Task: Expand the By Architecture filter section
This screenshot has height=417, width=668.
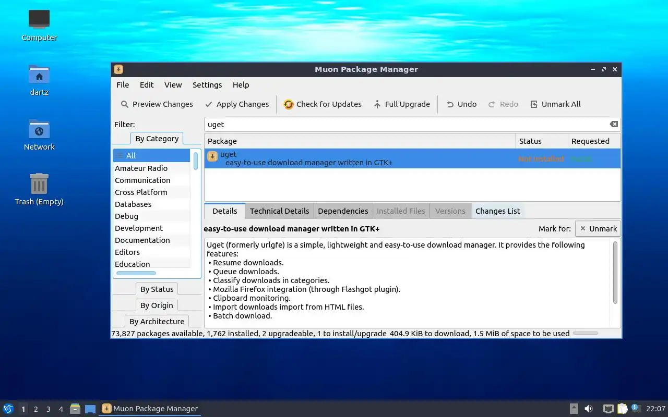Action: [x=157, y=322]
